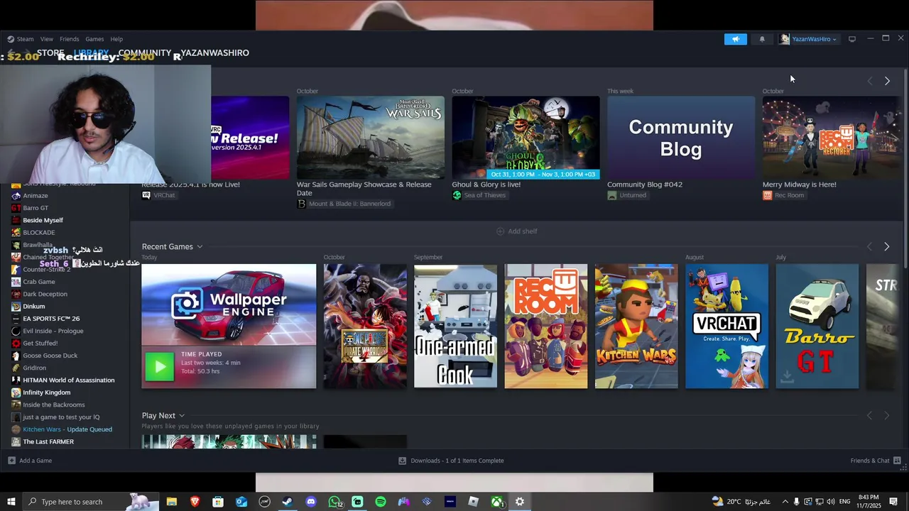Click the Sea of Thieves source link
The height and width of the screenshot is (511, 909).
click(479, 195)
